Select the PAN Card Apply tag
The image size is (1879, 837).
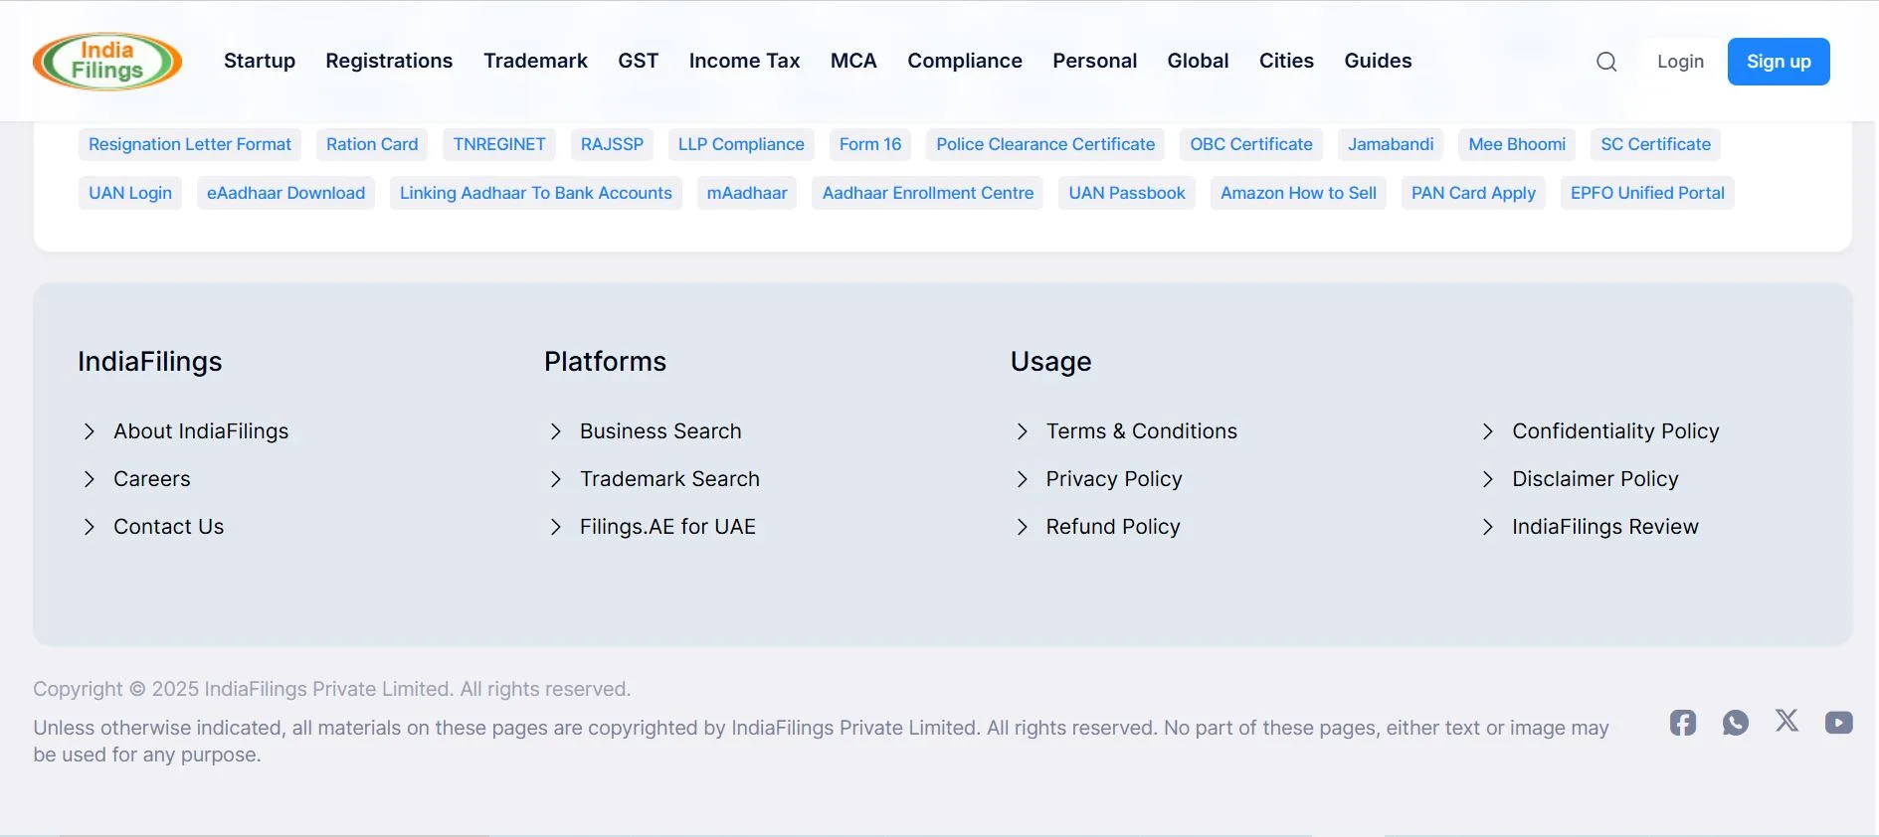(x=1472, y=193)
